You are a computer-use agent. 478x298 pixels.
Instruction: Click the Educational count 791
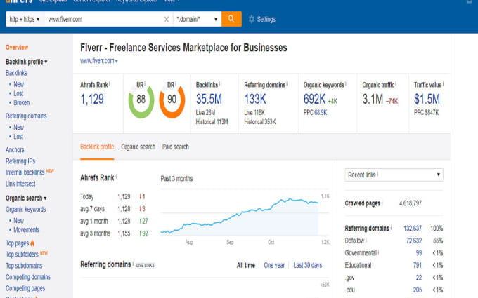click(x=418, y=266)
